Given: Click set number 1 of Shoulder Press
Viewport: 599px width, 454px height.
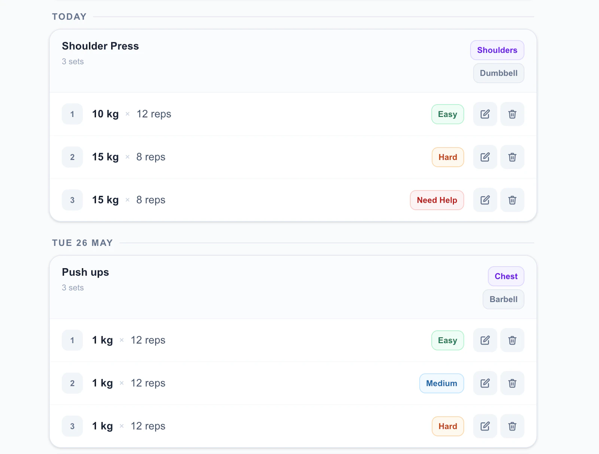Looking at the screenshot, I should [x=72, y=114].
